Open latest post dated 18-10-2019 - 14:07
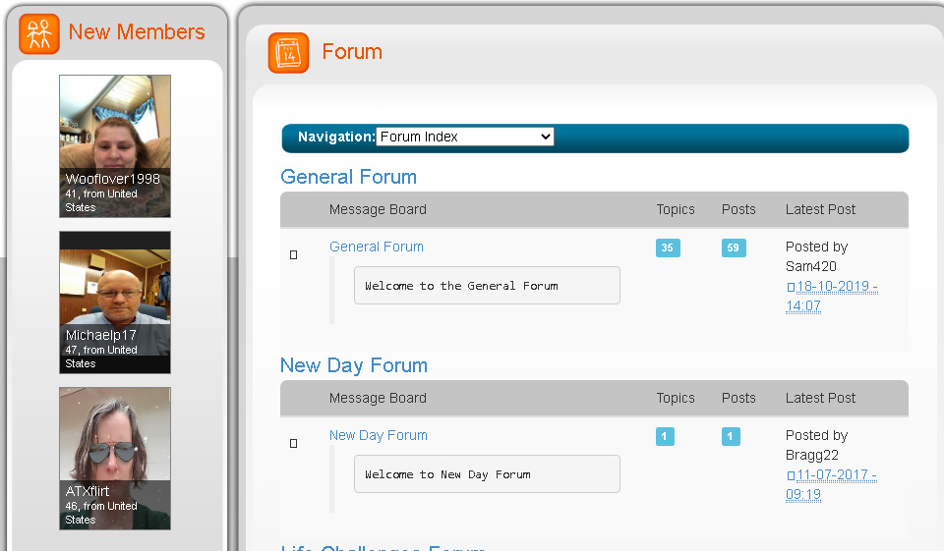Screen dimensions: 944x551 point(836,287)
